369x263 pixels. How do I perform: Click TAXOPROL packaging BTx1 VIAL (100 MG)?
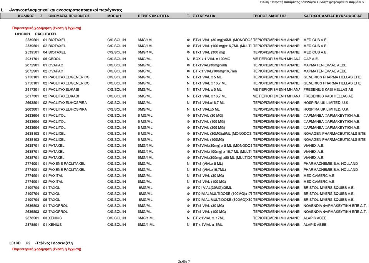pos(209,212)
